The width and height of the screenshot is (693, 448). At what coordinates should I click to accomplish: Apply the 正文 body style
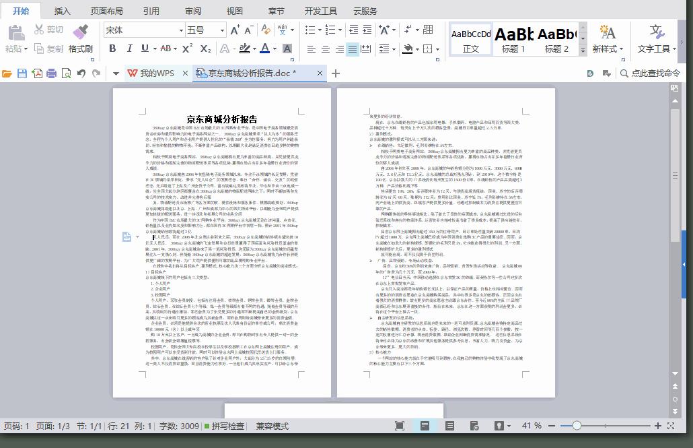(471, 39)
